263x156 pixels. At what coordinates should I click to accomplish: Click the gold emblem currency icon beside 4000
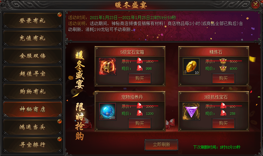[223, 68]
